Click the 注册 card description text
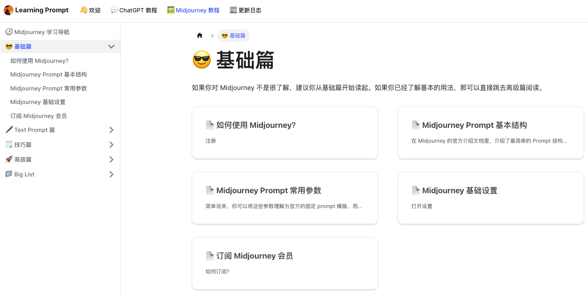The height and width of the screenshot is (296, 588). (211, 141)
